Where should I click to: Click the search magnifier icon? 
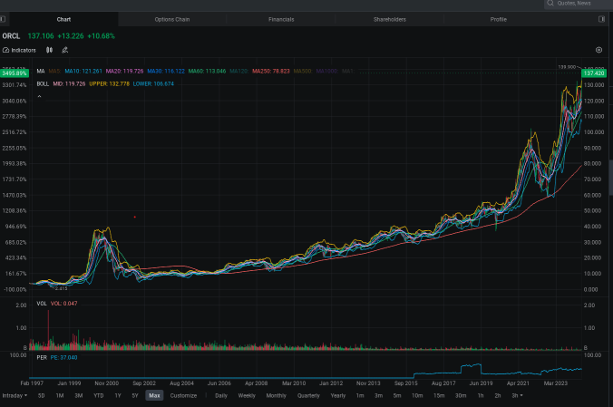550,3
